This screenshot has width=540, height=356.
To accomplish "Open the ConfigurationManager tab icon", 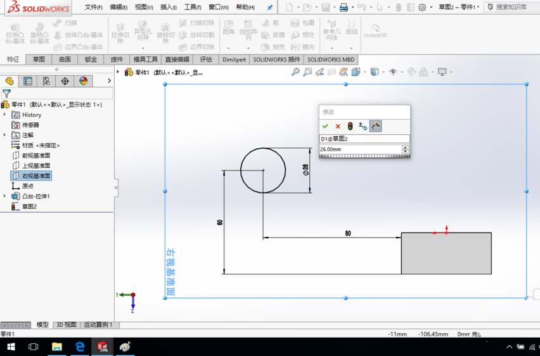I will [46, 81].
